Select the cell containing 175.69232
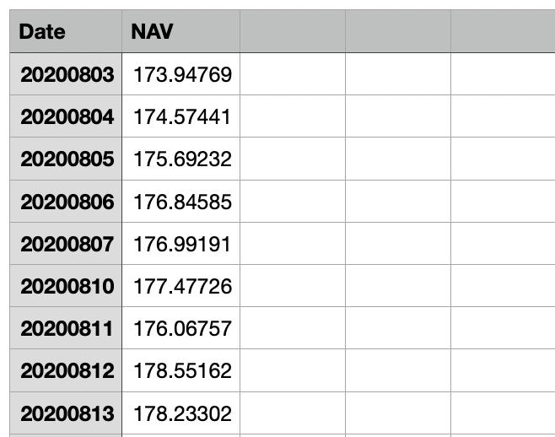The height and width of the screenshot is (437, 555). [181, 159]
